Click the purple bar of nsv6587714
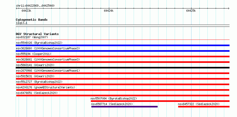The width and height of the screenshot is (237, 117). [x=124, y=107]
